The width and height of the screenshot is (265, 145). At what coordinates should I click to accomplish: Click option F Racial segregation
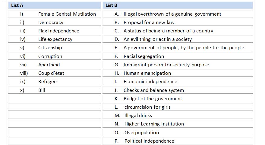178,56
